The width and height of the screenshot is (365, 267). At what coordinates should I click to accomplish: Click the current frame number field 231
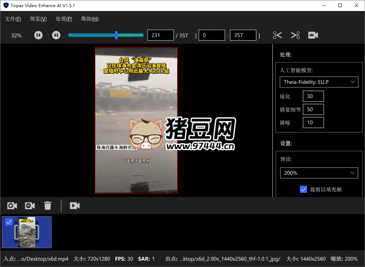160,35
